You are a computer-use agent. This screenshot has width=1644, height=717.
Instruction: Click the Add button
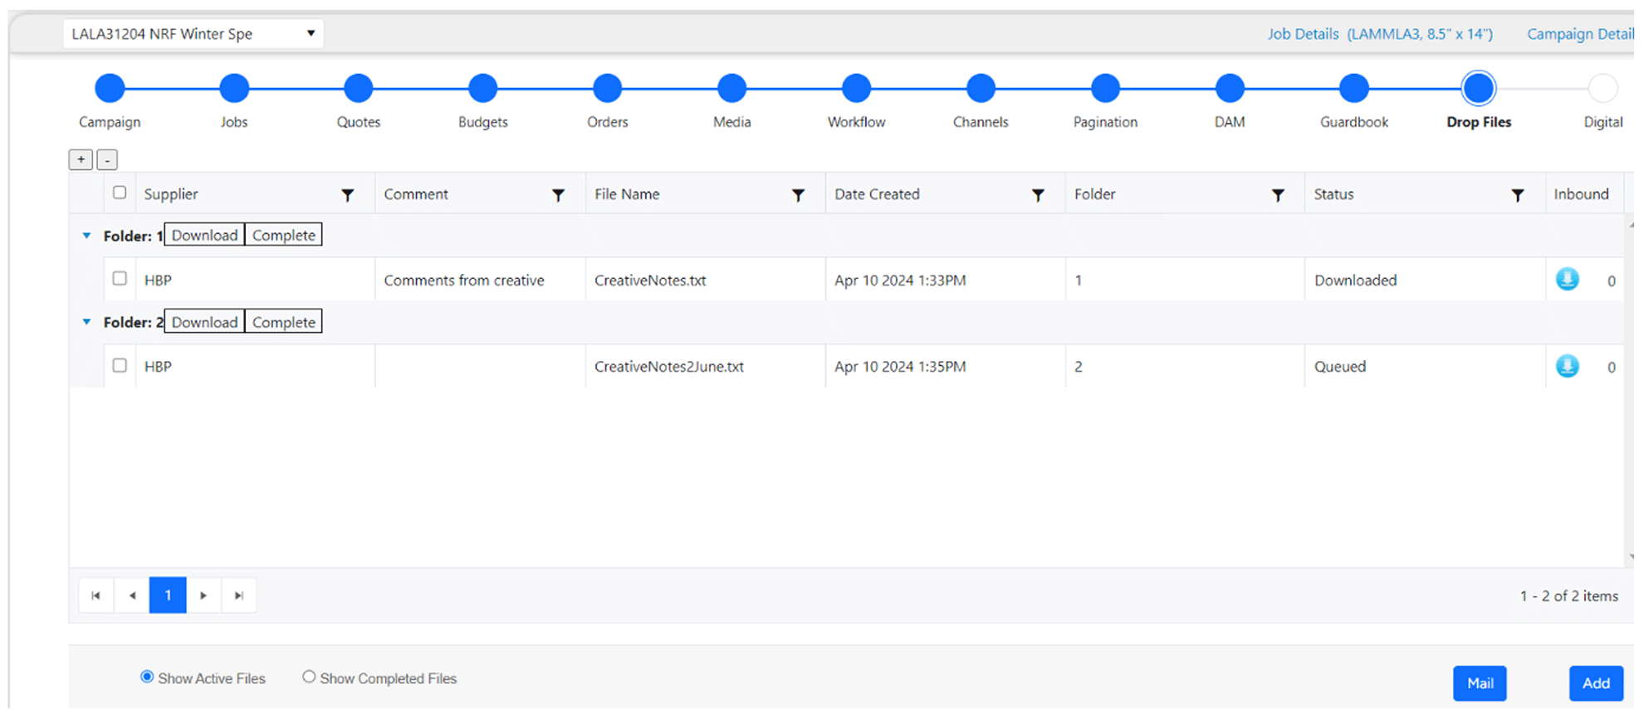coord(1596,683)
